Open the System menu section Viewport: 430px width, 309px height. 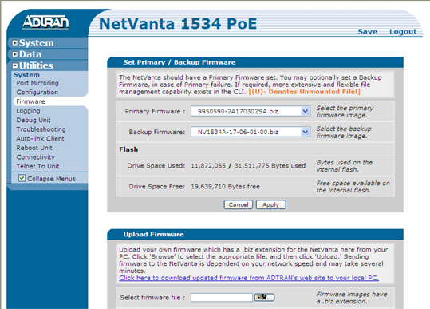36,43
